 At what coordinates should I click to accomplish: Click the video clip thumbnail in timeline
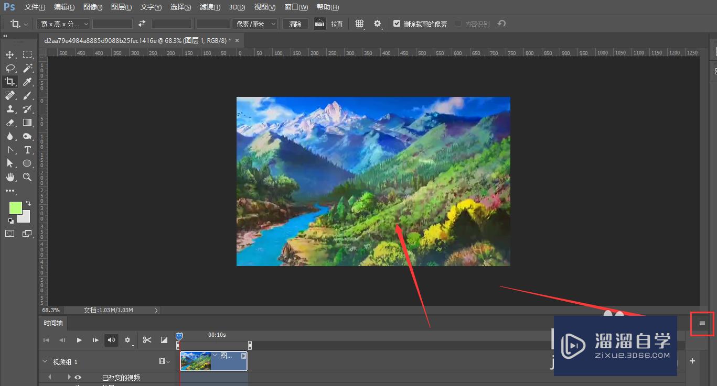coord(196,361)
